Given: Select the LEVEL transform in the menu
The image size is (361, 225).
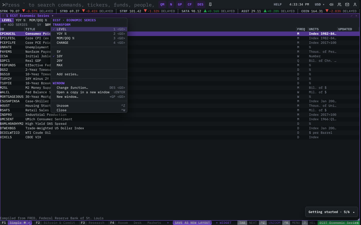Looking at the screenshot, I should (x=89, y=29).
